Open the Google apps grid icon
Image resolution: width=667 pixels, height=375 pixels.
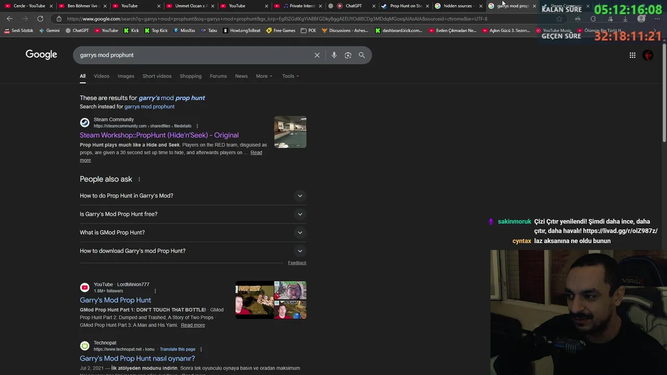click(632, 55)
